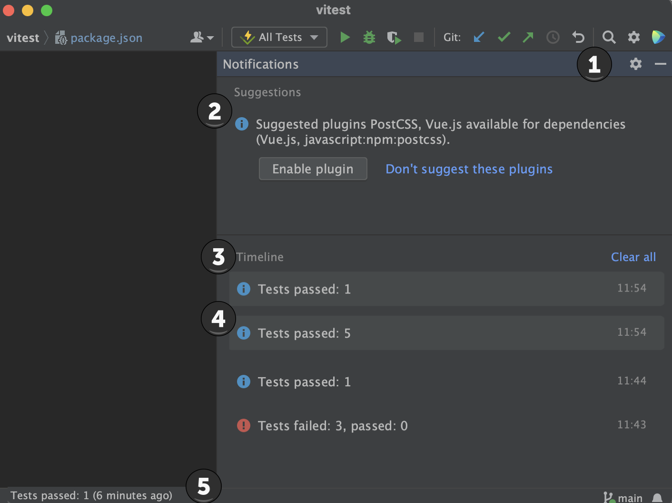Open Search Everywhere
Screen dimensions: 672x503
[x=609, y=37]
